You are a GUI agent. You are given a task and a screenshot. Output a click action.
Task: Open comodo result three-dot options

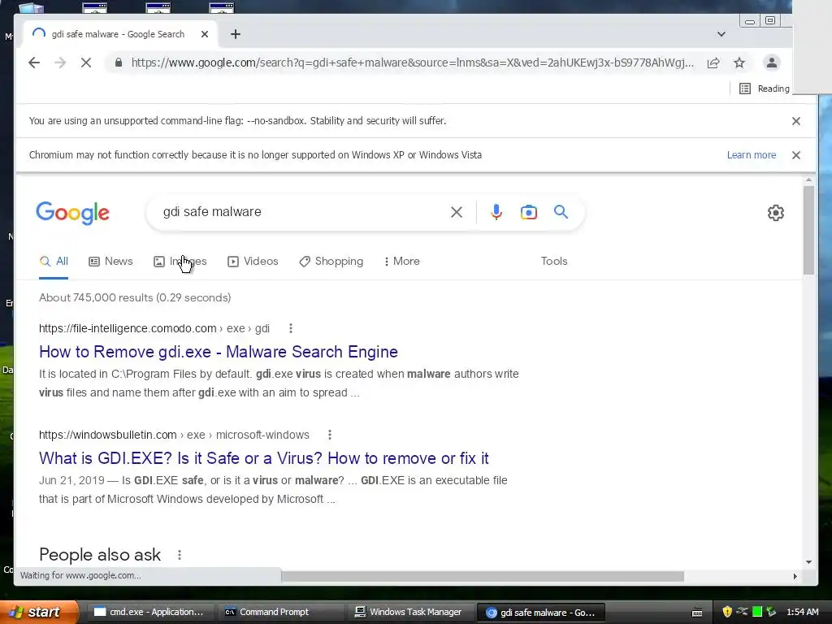tap(290, 328)
